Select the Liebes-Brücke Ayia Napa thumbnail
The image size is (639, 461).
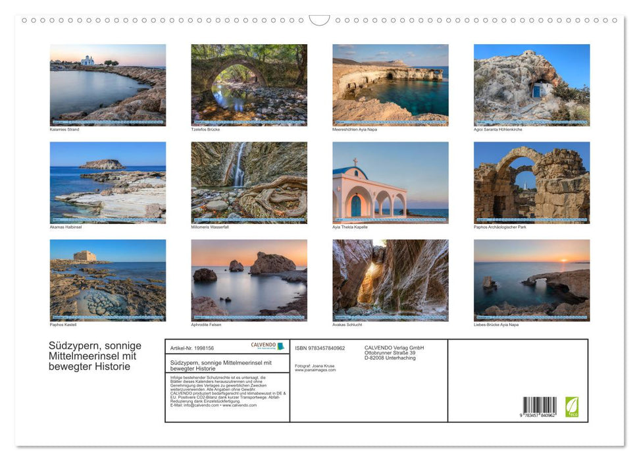pos(532,280)
